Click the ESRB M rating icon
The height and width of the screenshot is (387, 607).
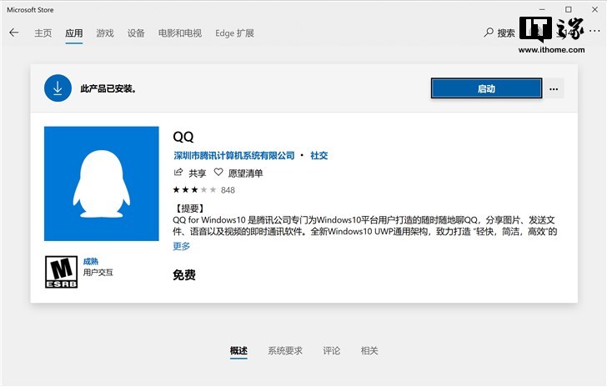61,272
